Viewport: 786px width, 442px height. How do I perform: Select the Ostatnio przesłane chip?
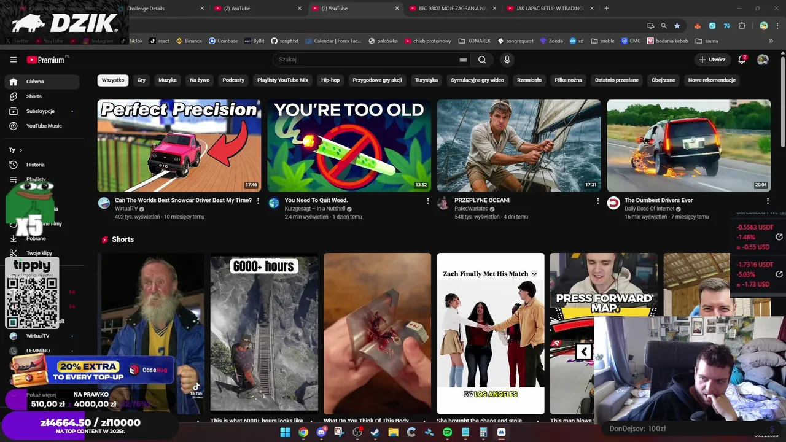coord(617,80)
